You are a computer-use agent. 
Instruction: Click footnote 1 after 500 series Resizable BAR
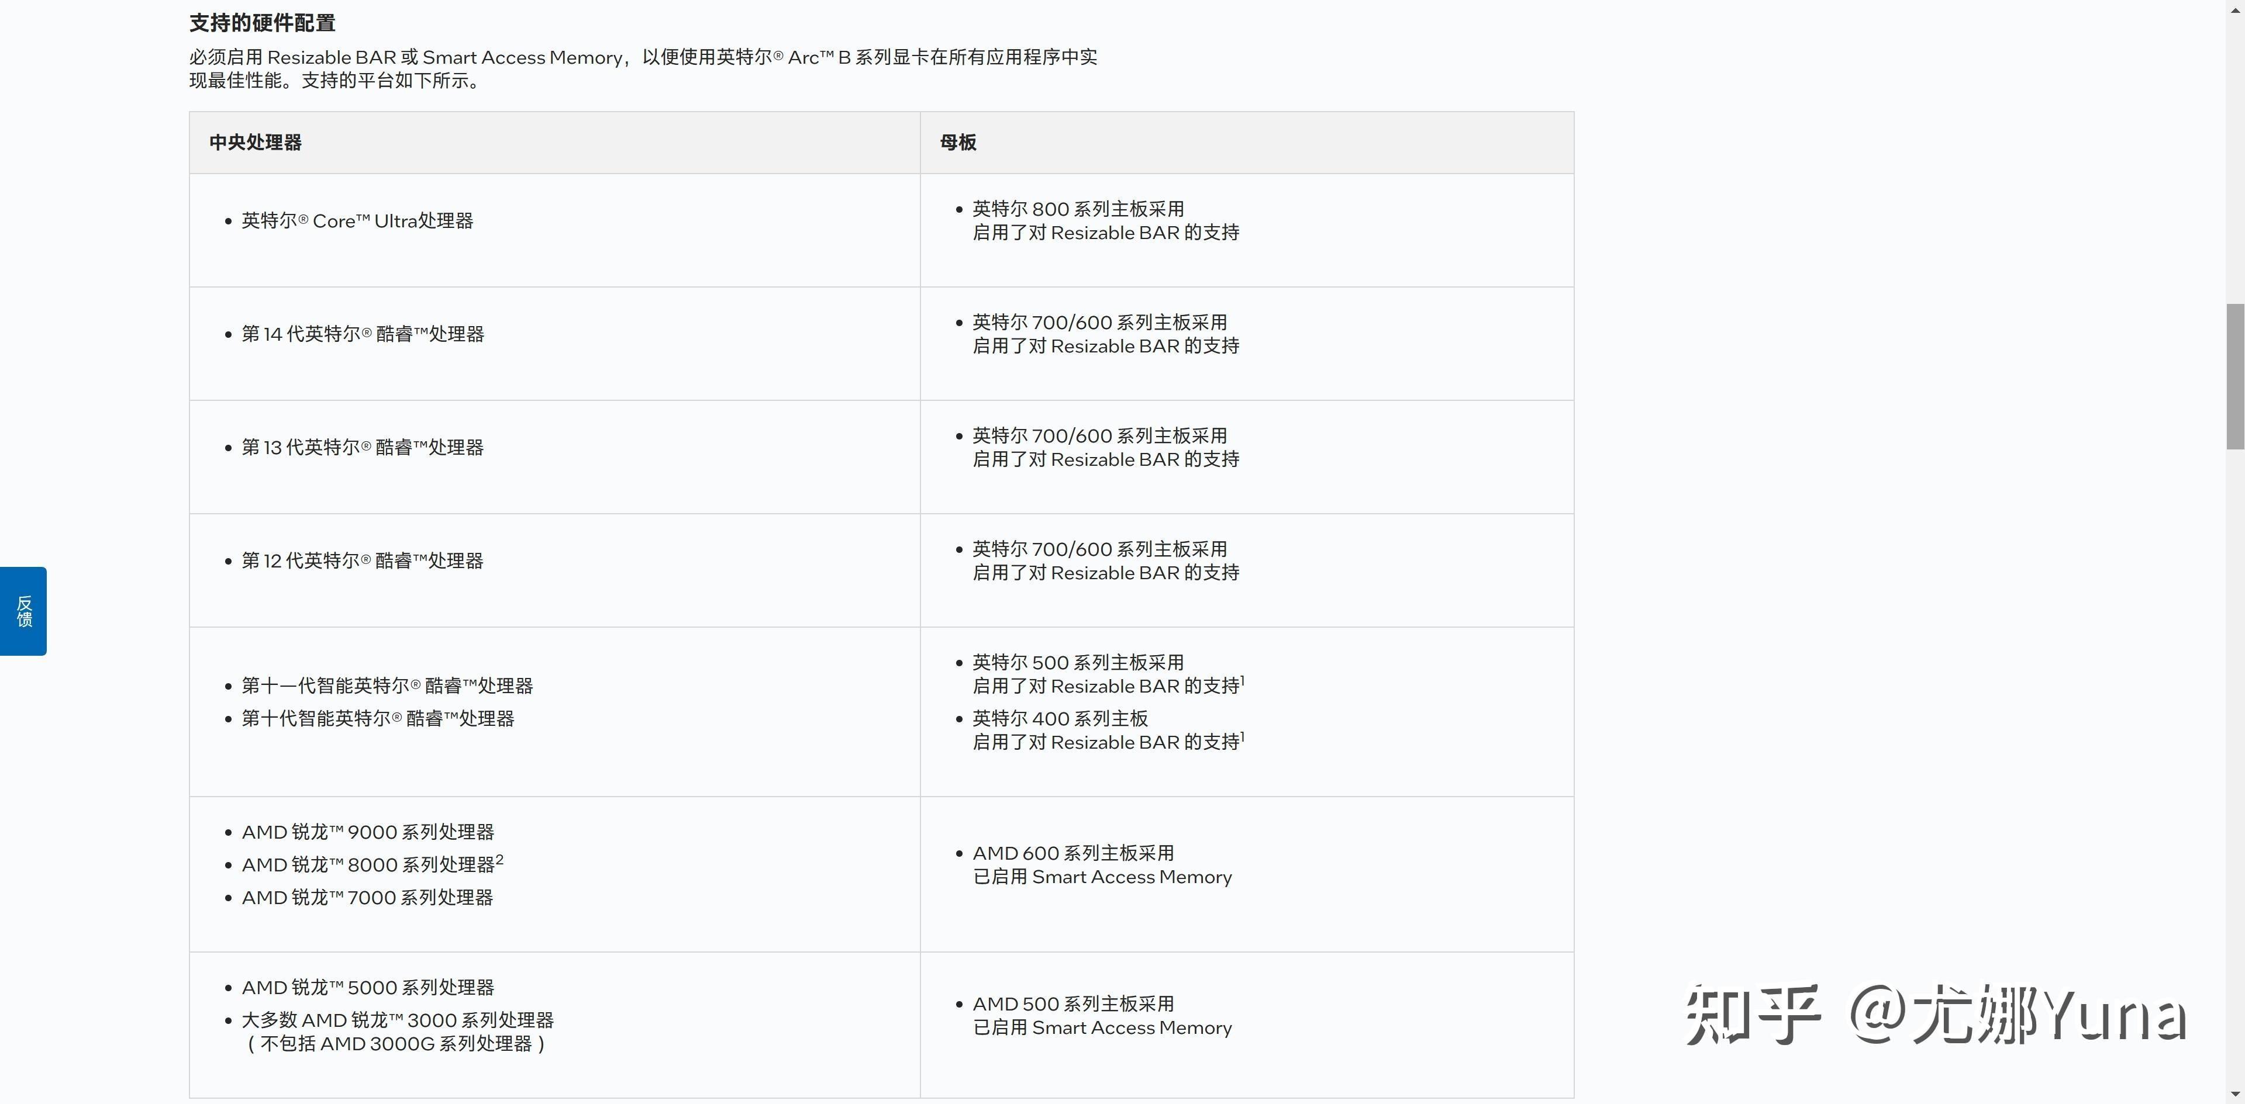[1242, 681]
